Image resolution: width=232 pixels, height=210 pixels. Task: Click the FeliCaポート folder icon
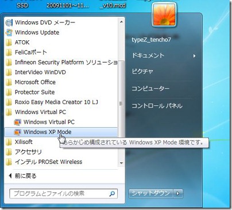pyautogui.click(x=9, y=52)
